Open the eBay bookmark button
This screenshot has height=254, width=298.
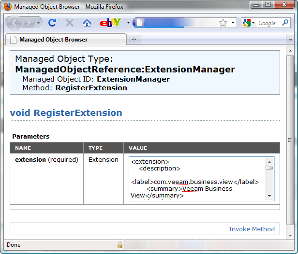coord(109,23)
